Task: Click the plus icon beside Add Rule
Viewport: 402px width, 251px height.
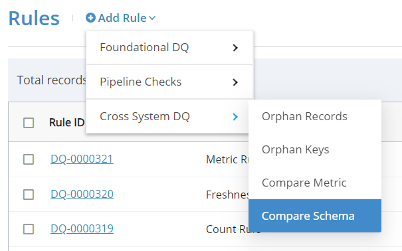Action: [90, 18]
